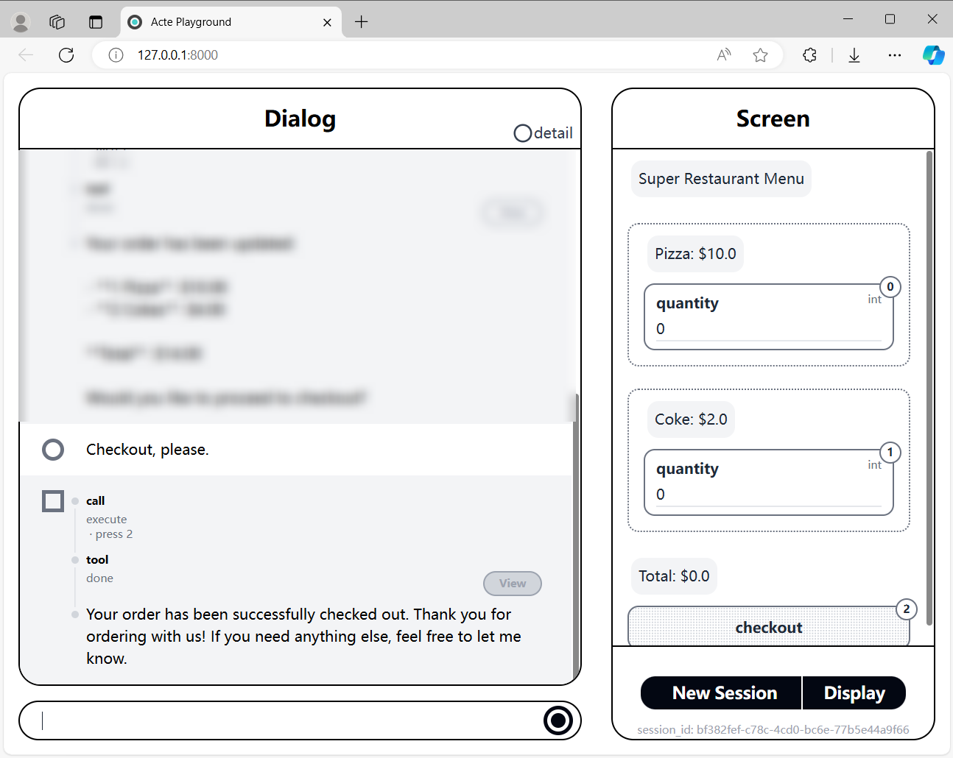This screenshot has height=758, width=953.
Task: Click the Read aloud icon in the address bar
Action: click(723, 55)
